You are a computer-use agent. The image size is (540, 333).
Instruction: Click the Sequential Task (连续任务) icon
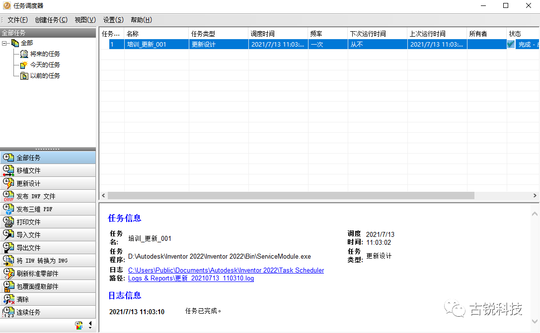(x=8, y=312)
